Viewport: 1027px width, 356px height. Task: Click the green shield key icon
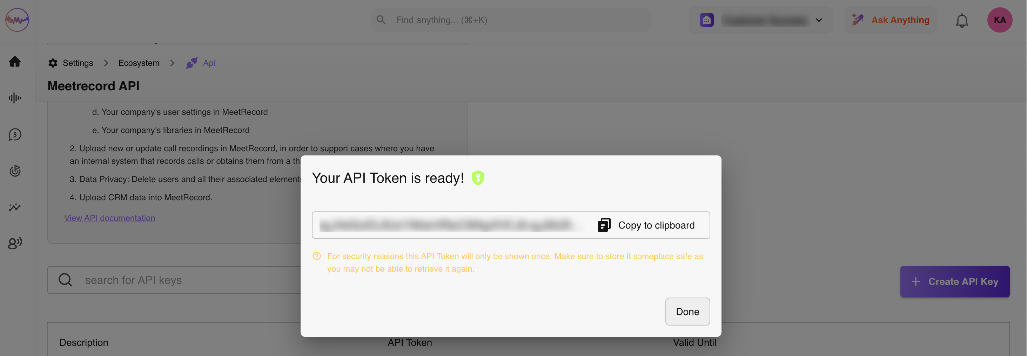coord(478,178)
